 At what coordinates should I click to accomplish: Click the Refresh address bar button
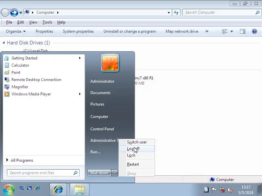click(176, 12)
